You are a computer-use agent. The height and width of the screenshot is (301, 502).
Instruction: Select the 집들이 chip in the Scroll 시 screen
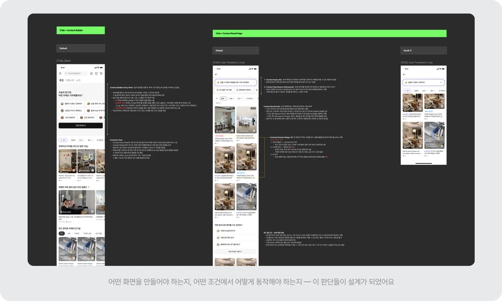click(x=417, y=91)
